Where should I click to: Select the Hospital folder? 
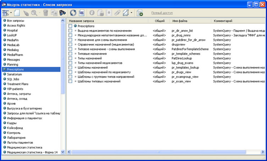12,30
